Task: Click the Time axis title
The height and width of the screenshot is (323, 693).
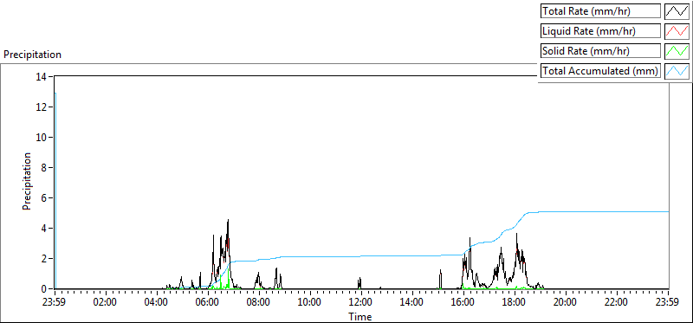Action: coord(360,316)
